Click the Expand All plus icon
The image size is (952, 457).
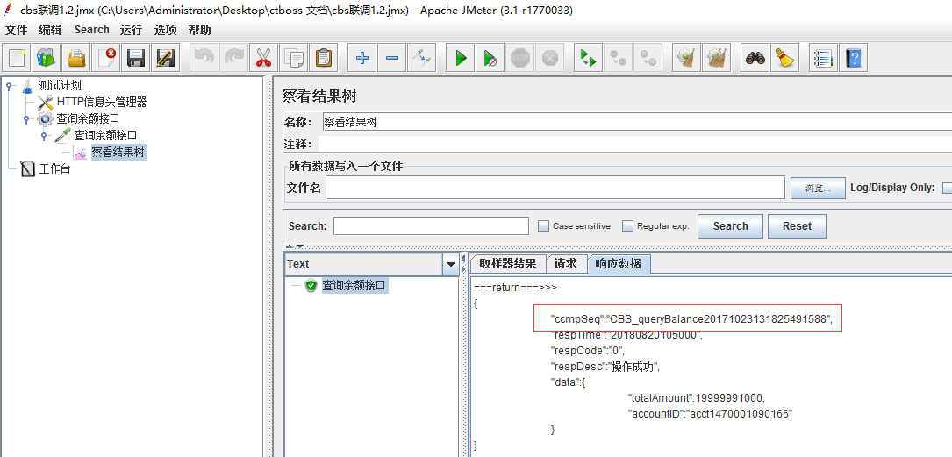pos(361,59)
